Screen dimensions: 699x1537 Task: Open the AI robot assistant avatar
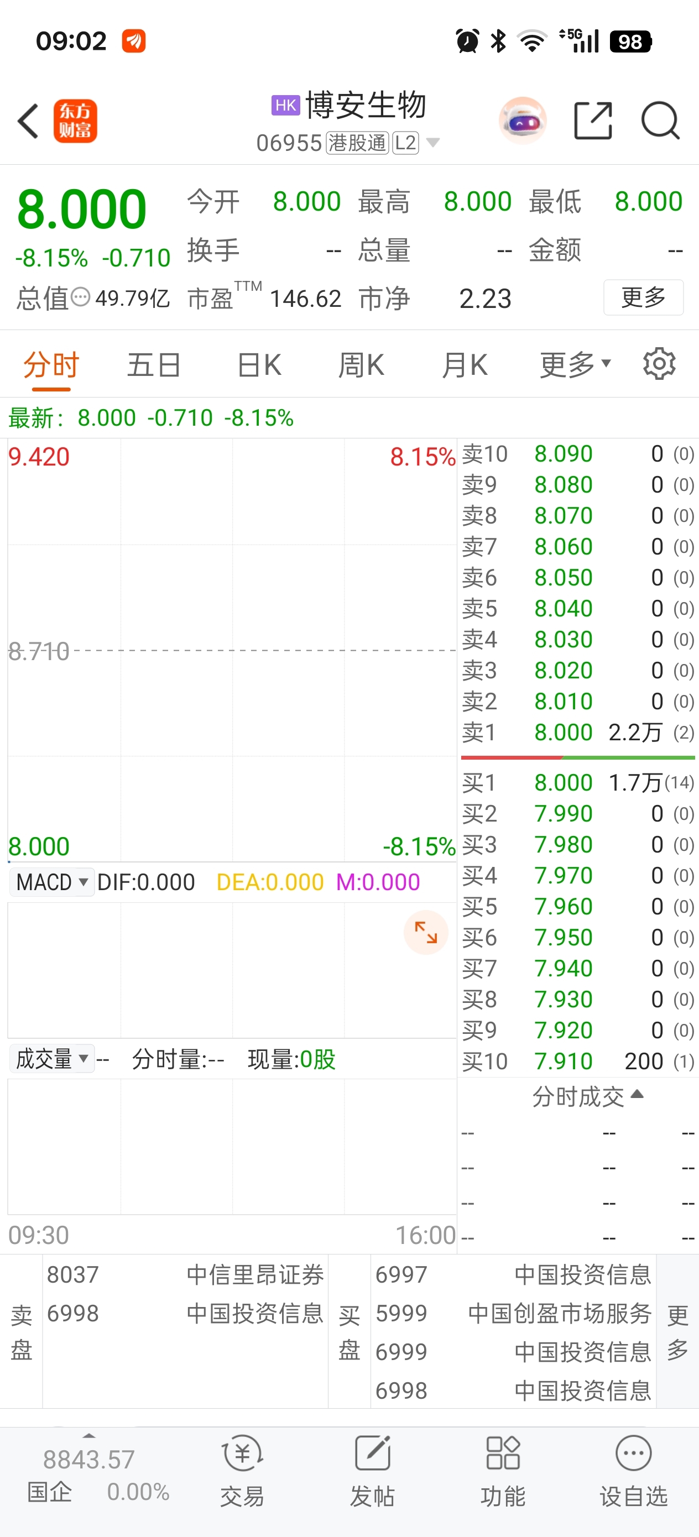click(x=522, y=121)
